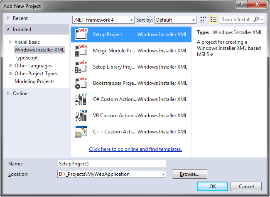270x197 pixels.
Task: Expand the Visual Basic node
Action: click(10, 42)
